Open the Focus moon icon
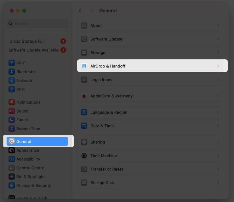This screenshot has width=234, height=202. point(11,120)
